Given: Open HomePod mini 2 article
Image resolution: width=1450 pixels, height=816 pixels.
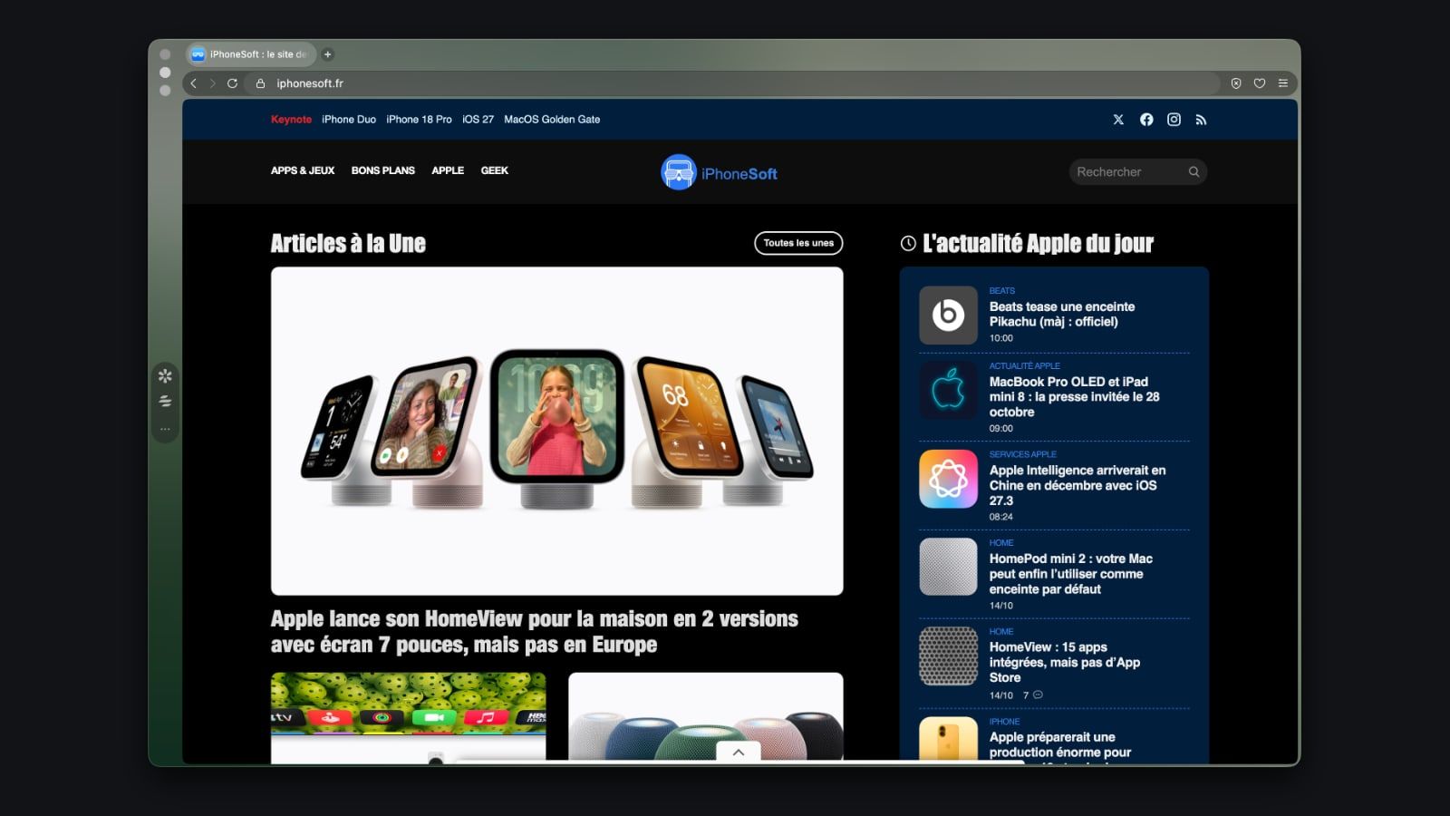Looking at the screenshot, I should (x=1070, y=574).
